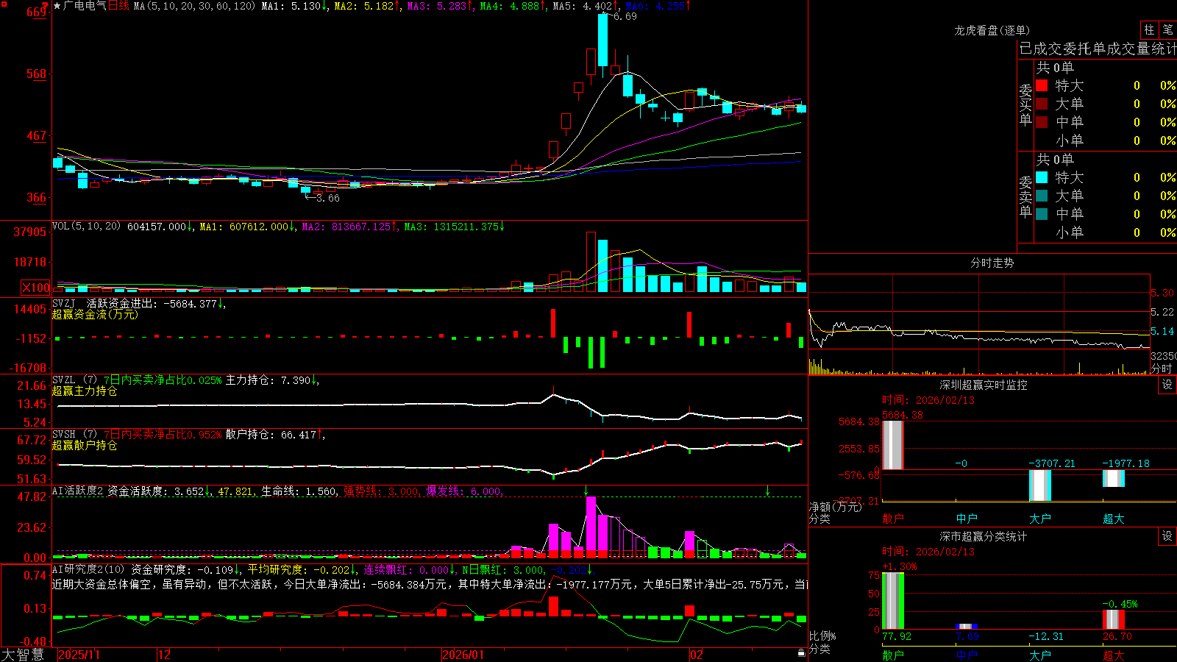This screenshot has height=662, width=1177.
Task: Click the 大智慧 logo in the bottom corner
Action: (23, 655)
